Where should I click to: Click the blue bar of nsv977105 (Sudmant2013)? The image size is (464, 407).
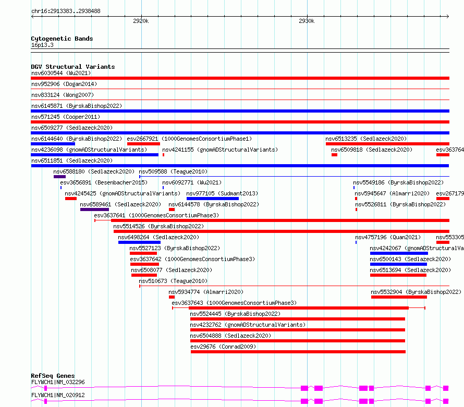click(213, 199)
